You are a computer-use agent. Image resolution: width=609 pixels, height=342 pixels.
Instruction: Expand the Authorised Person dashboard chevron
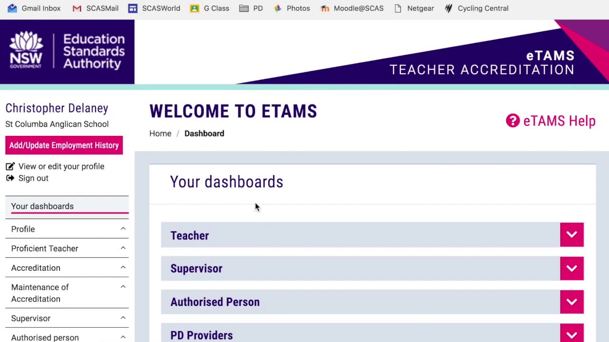(572, 302)
